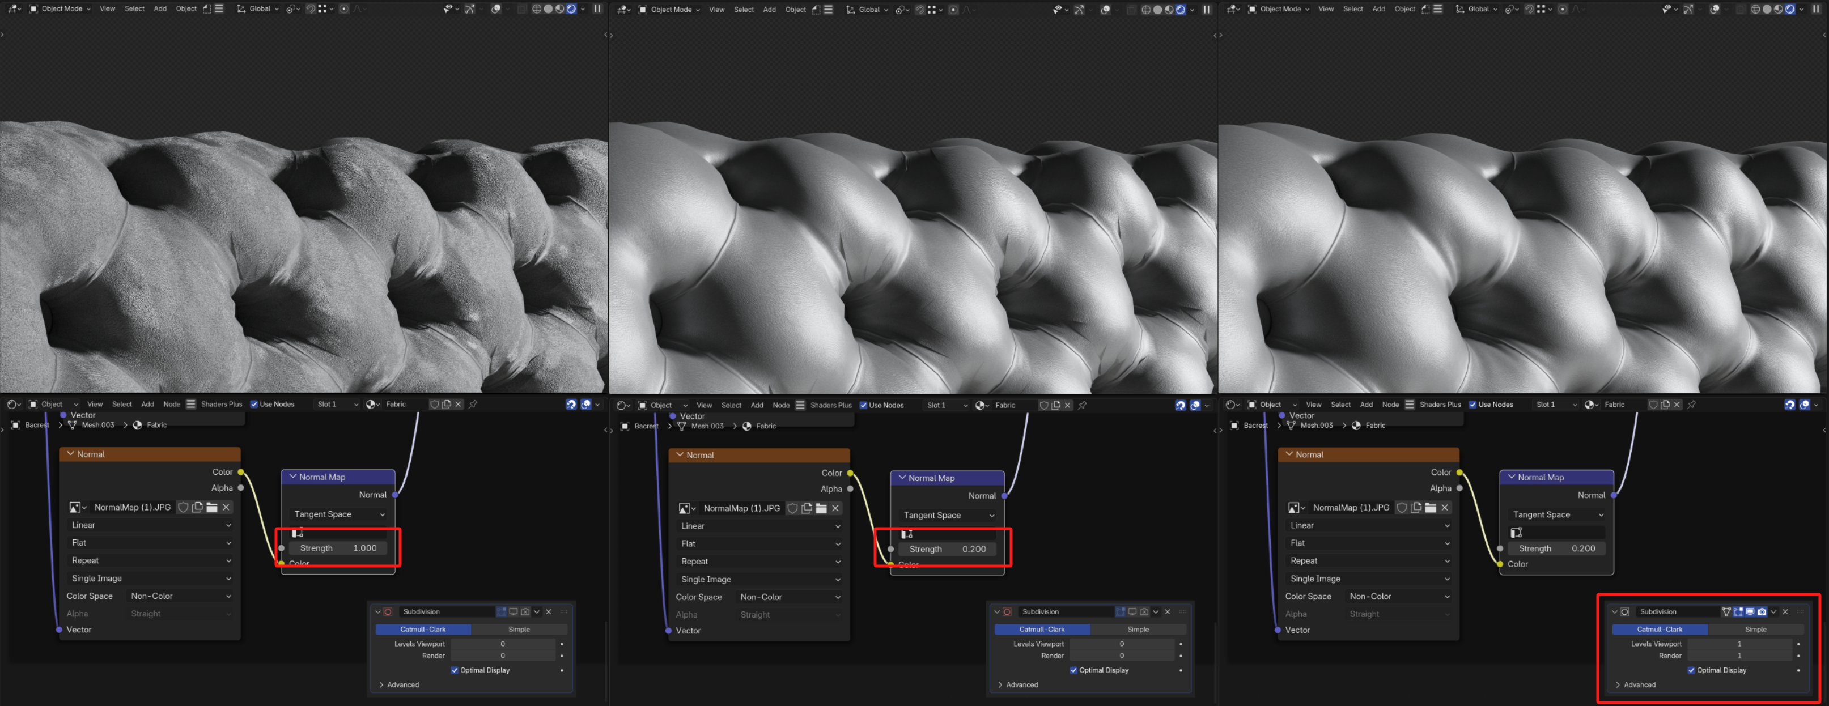Pause rendering in the middle viewport header

1206,10
